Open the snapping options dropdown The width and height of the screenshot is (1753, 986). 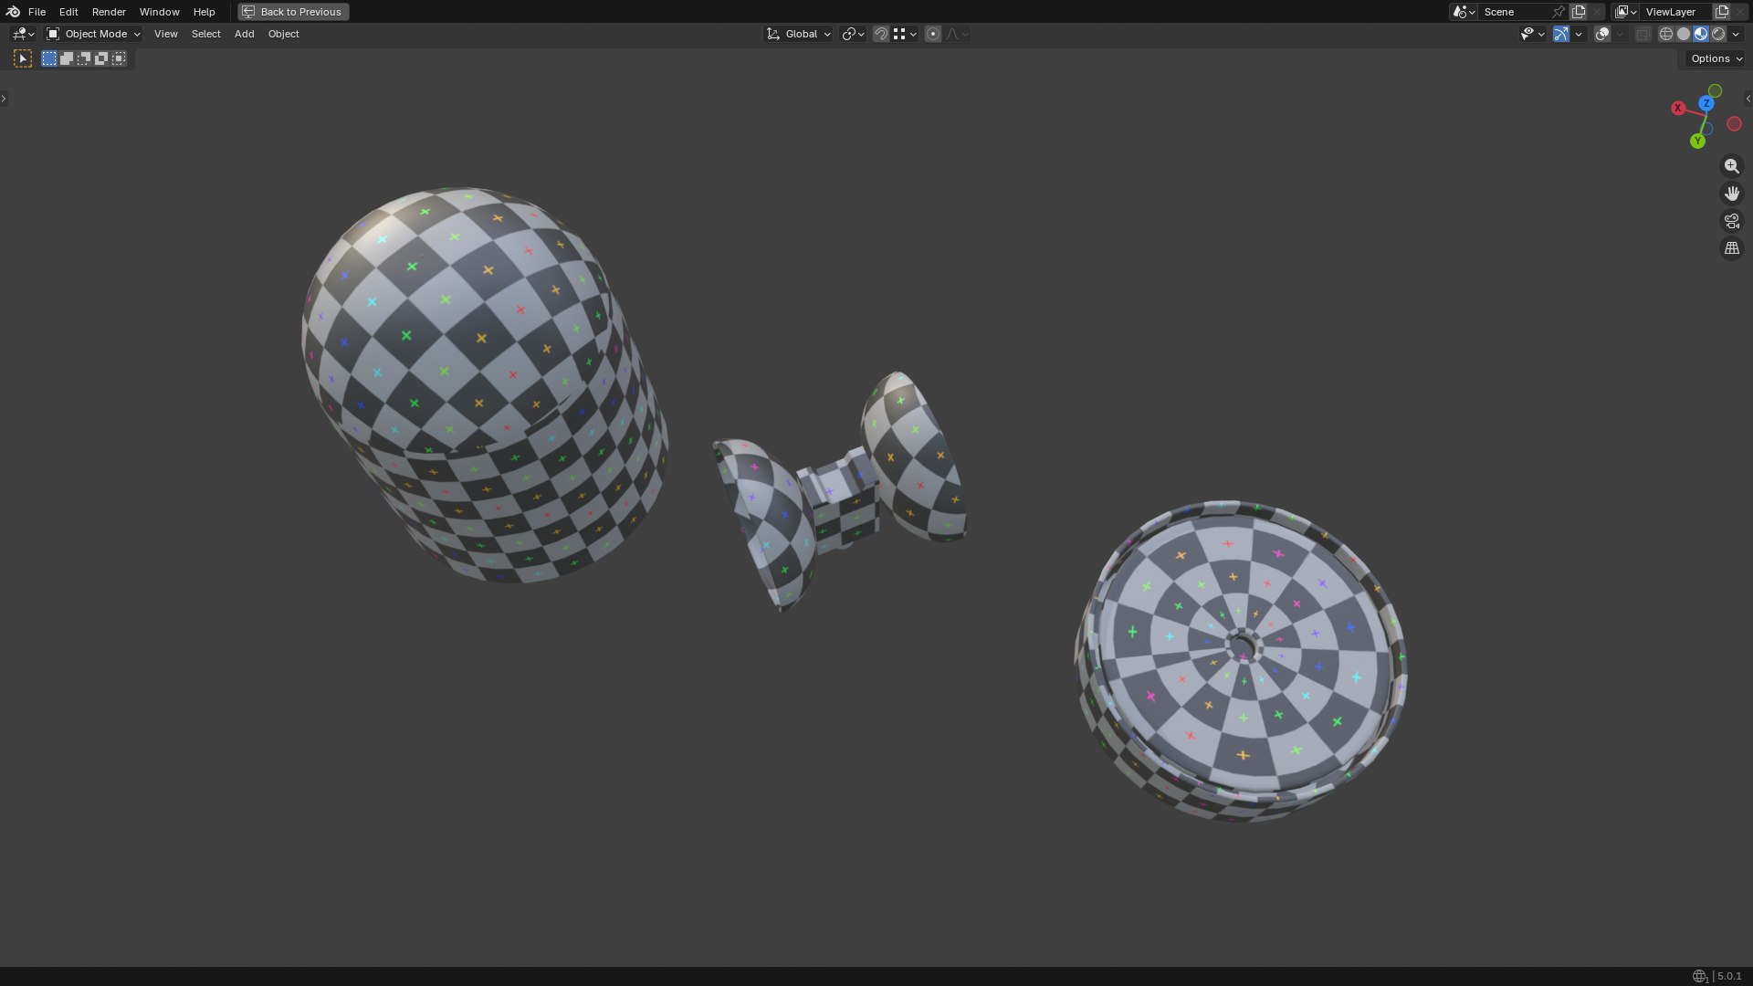coord(905,34)
